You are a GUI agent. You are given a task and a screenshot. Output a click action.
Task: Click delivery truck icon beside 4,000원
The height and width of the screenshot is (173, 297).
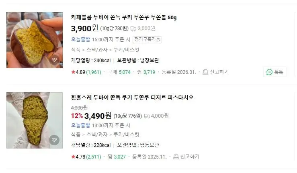(x=147, y=116)
